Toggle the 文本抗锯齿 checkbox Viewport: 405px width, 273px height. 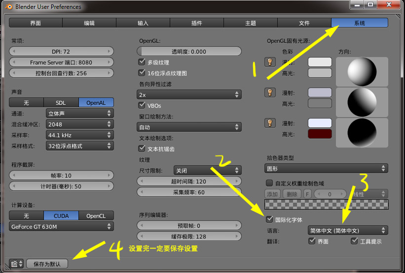pyautogui.click(x=142, y=149)
